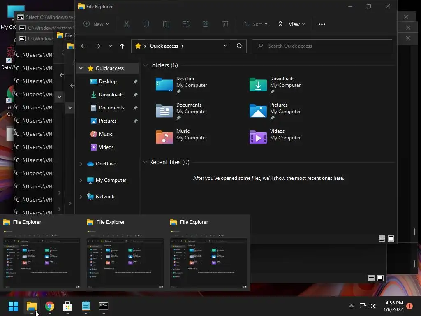The height and width of the screenshot is (316, 421).
Task: Go back using the left arrow
Action: [x=83, y=46]
